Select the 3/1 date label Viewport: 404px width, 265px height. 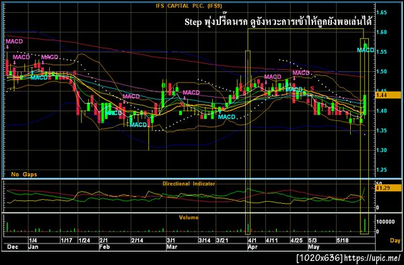pos(171,240)
